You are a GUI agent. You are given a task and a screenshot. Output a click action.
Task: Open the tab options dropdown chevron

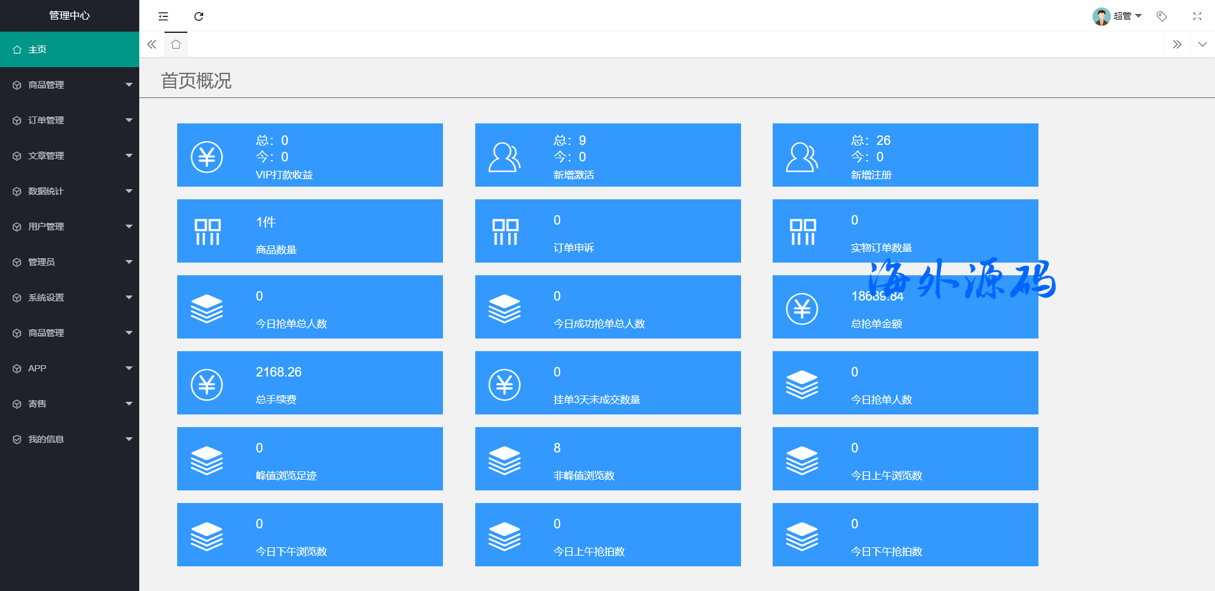[x=1202, y=44]
